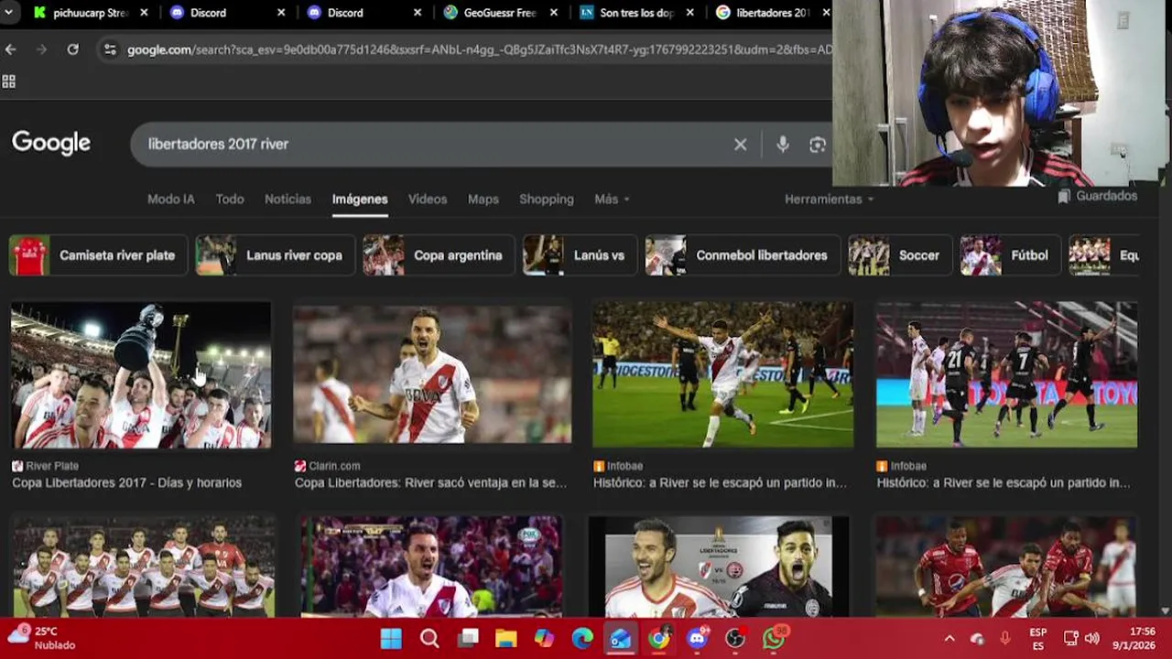Switch to the GeoGuessr Free tab
Screen dimensions: 1172x659
pos(500,13)
